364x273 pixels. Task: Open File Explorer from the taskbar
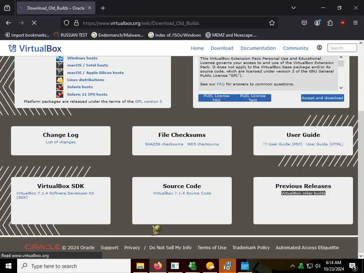point(140,266)
